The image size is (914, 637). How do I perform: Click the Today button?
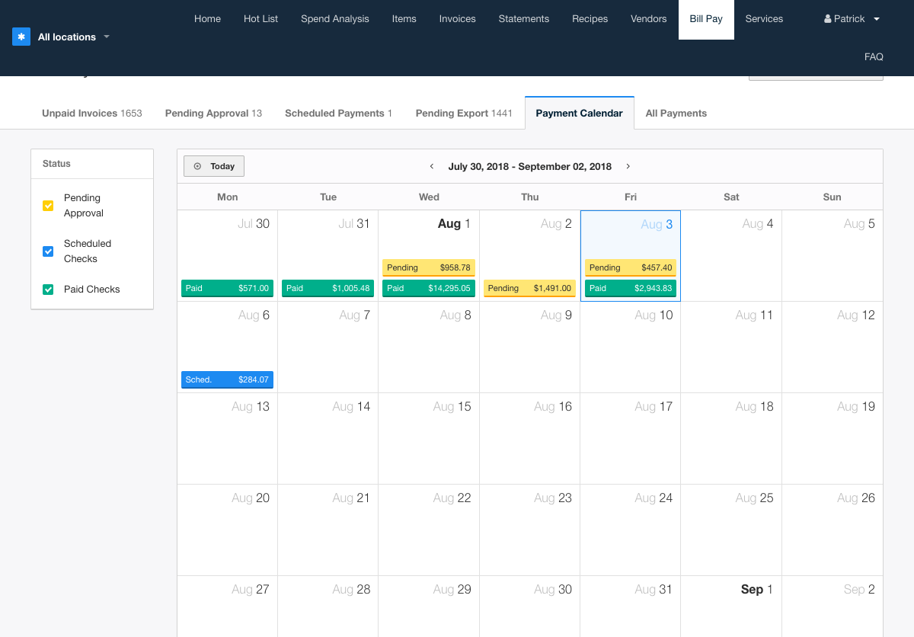coord(214,166)
